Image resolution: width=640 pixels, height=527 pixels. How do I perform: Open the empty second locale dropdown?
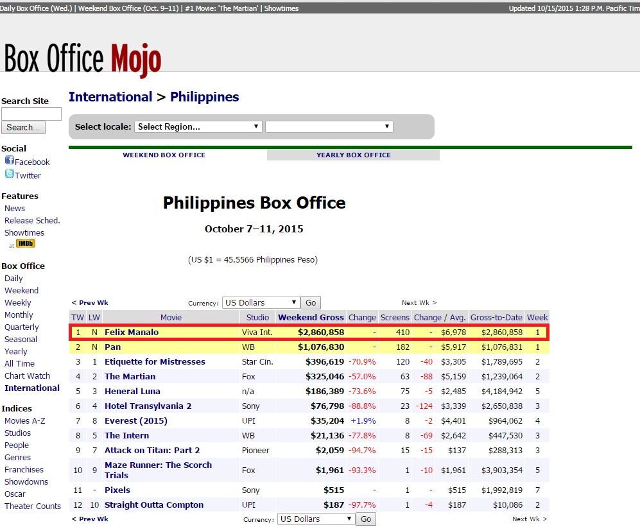pyautogui.click(x=329, y=126)
